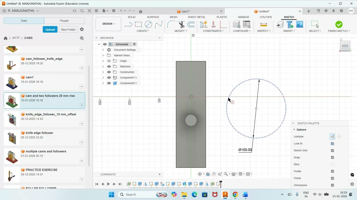Switch to the SOLID ribbon tab

click(x=132, y=17)
